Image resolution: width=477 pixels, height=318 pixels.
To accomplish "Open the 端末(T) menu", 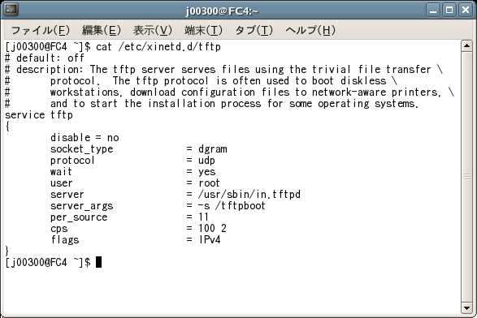I will pos(203,30).
